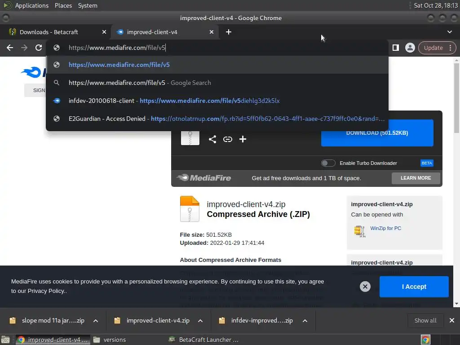Select the Google Search suggestion
Screen dimensions: 460x345
point(217,83)
